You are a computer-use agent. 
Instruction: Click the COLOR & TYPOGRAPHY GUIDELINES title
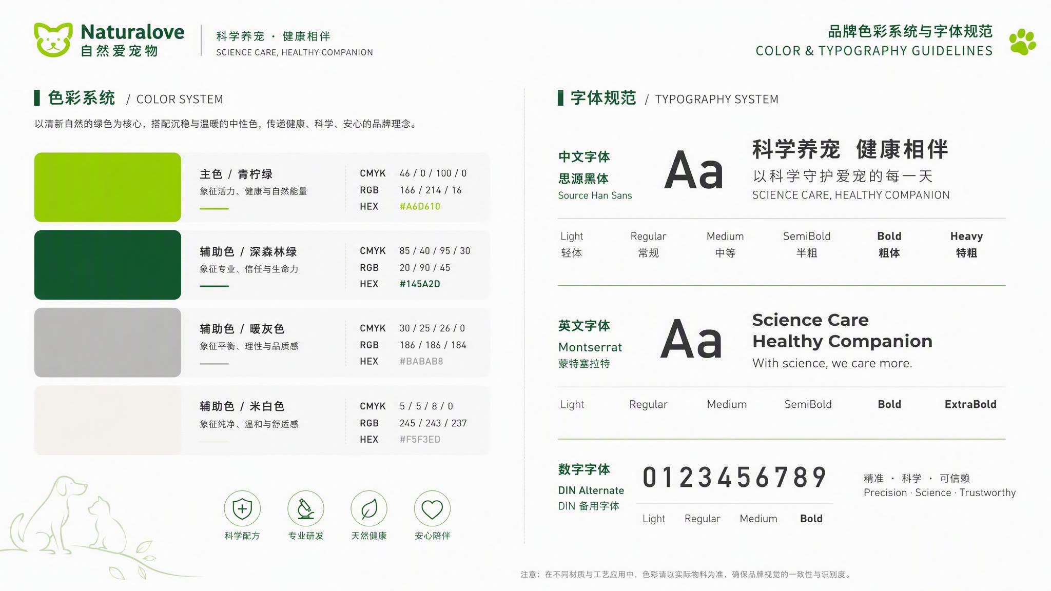pyautogui.click(x=874, y=51)
